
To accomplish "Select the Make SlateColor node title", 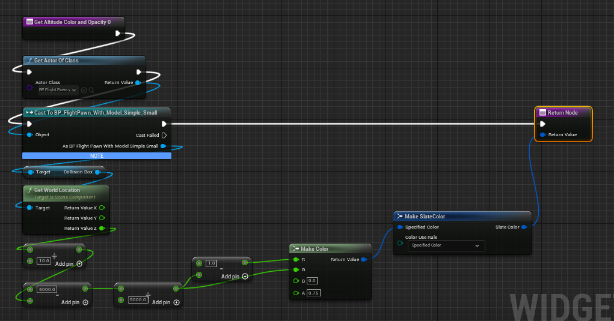I will point(425,217).
